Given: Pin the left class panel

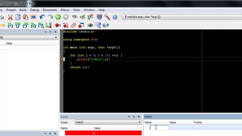Looking at the screenshot, I should point(50,32).
